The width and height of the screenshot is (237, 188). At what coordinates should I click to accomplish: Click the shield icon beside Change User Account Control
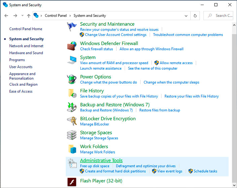click(82, 35)
